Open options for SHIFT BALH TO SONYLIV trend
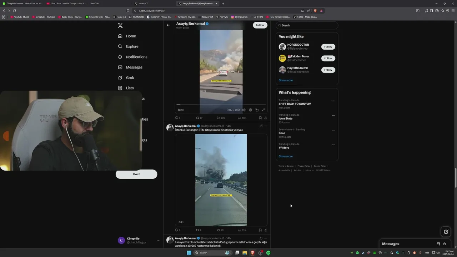The width and height of the screenshot is (457, 257). coord(333,101)
